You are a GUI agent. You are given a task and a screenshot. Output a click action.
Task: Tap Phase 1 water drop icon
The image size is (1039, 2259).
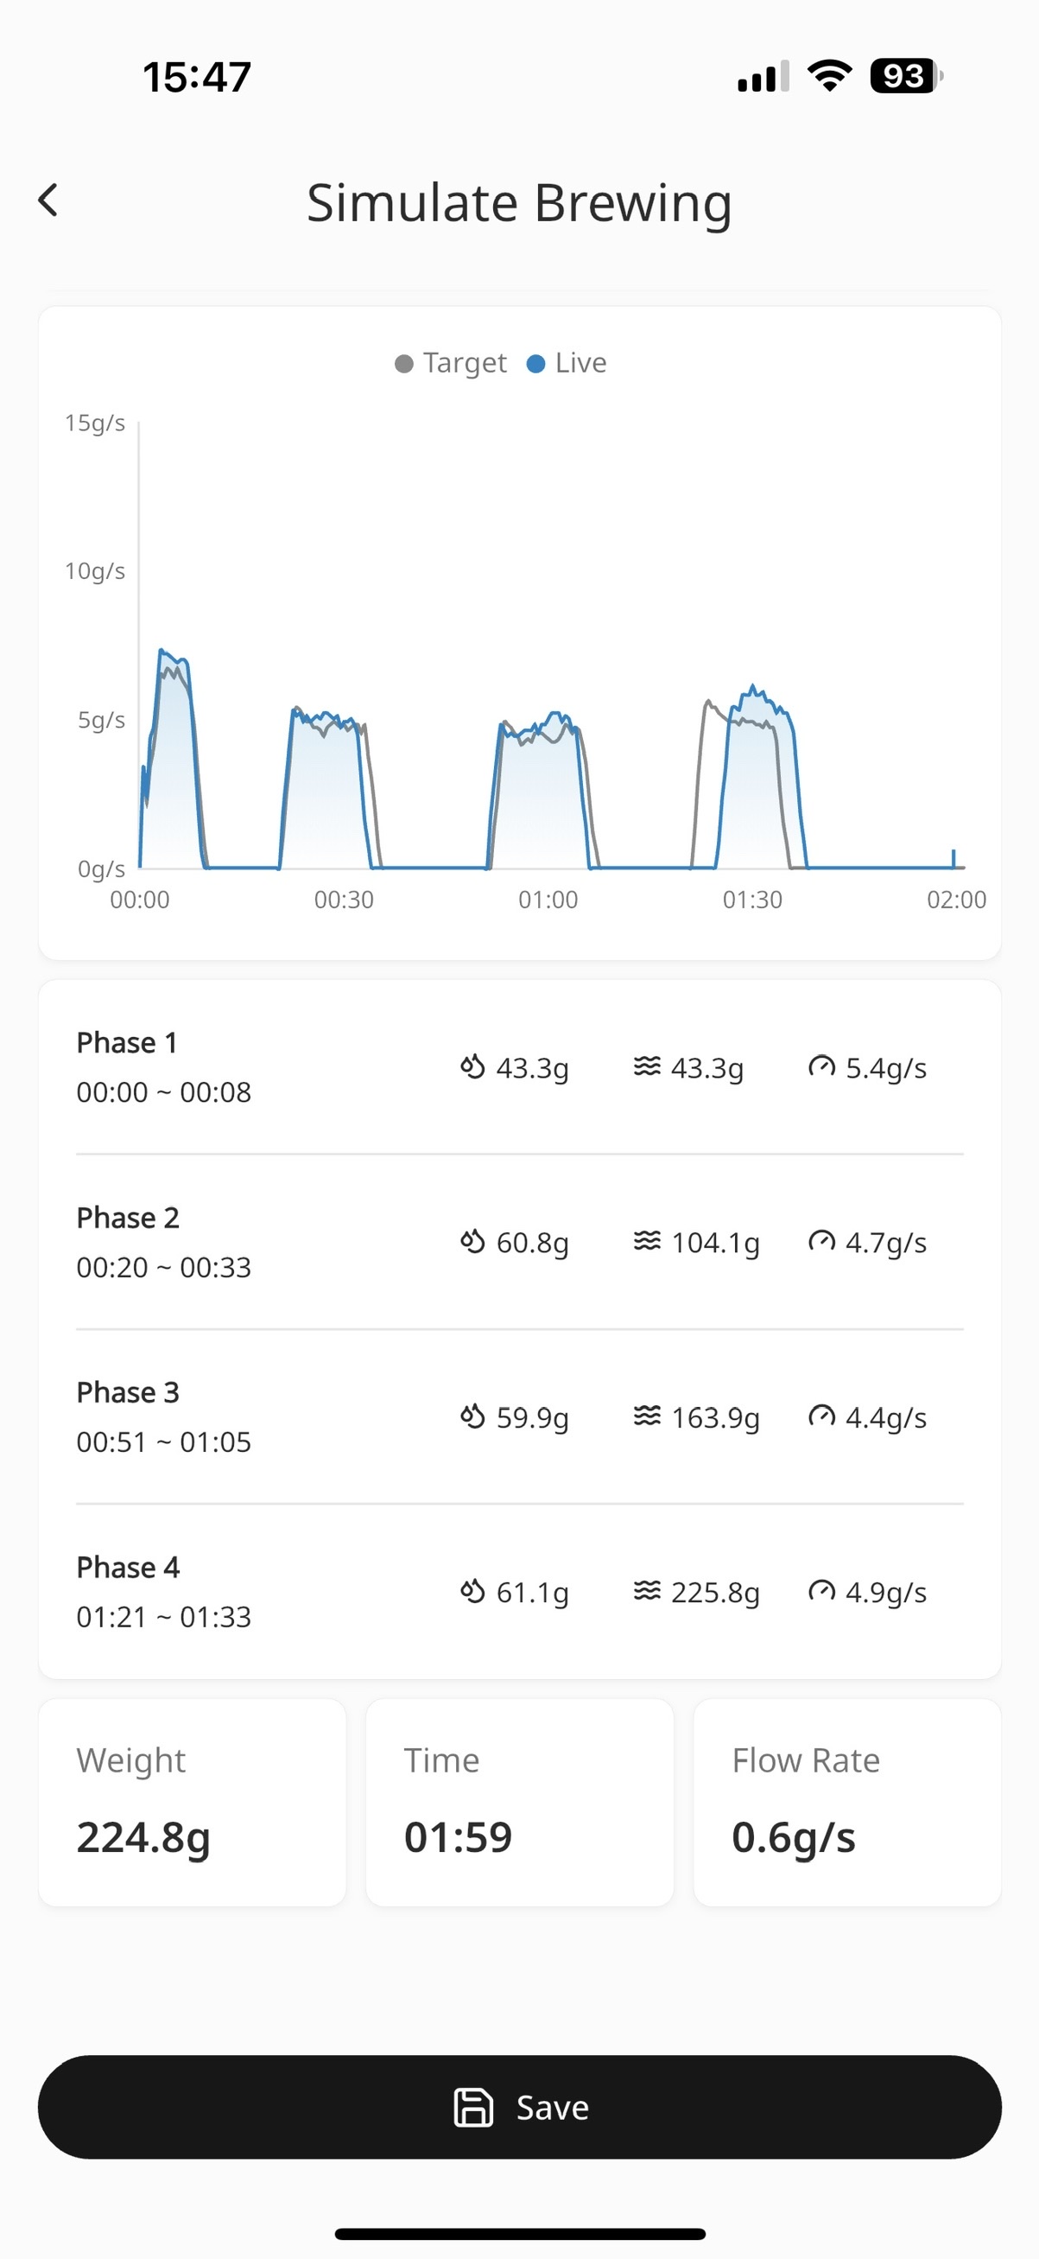click(x=473, y=1066)
